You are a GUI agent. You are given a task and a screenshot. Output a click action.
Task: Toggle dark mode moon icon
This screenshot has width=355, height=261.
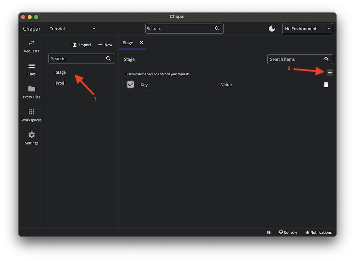click(272, 29)
